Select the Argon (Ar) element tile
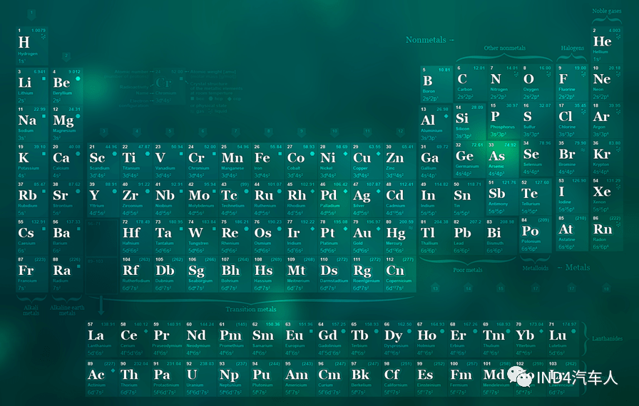Viewport: 639px width, 406px height. click(607, 120)
